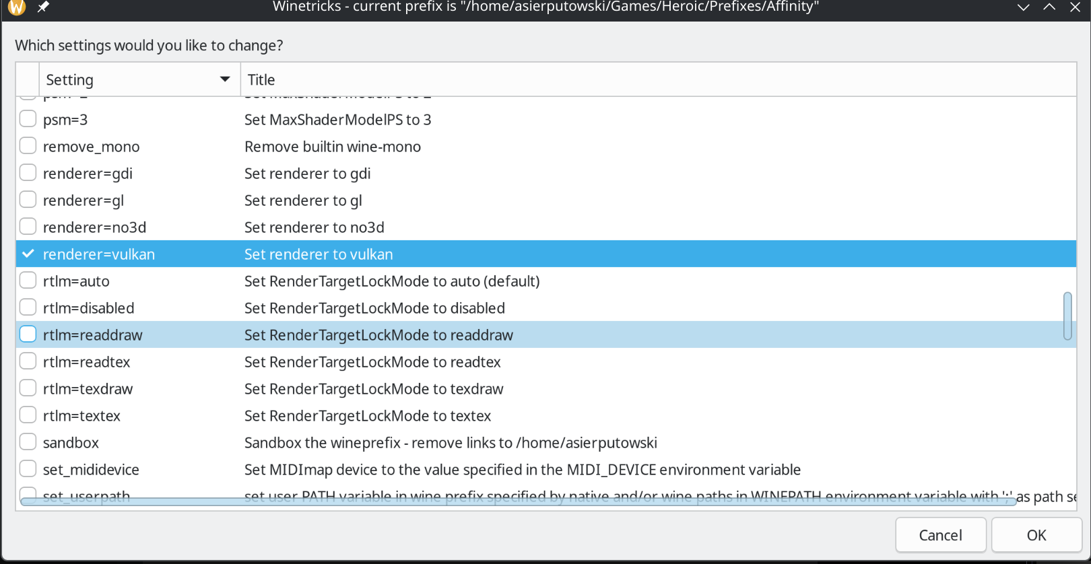Screen dimensions: 1091x564
Task: Select 'Set MIDImap device' description text
Action: (523, 470)
